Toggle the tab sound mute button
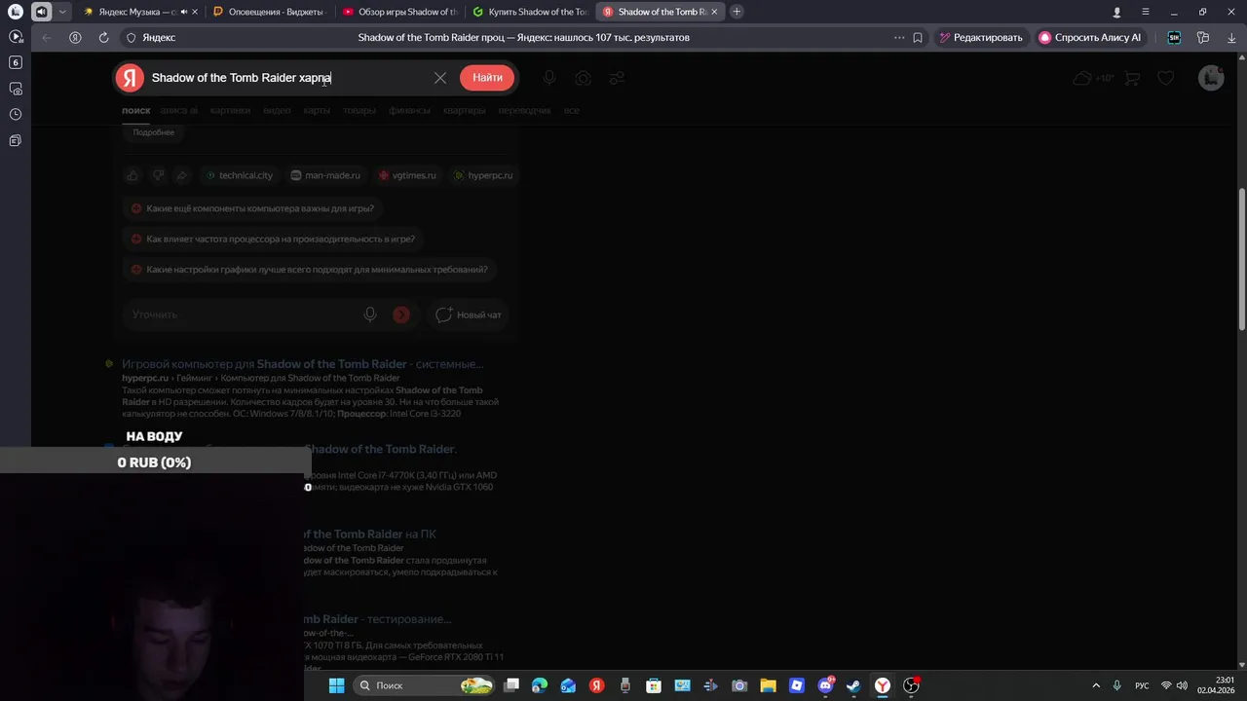Screen dimensions: 1247x701 point(40,12)
